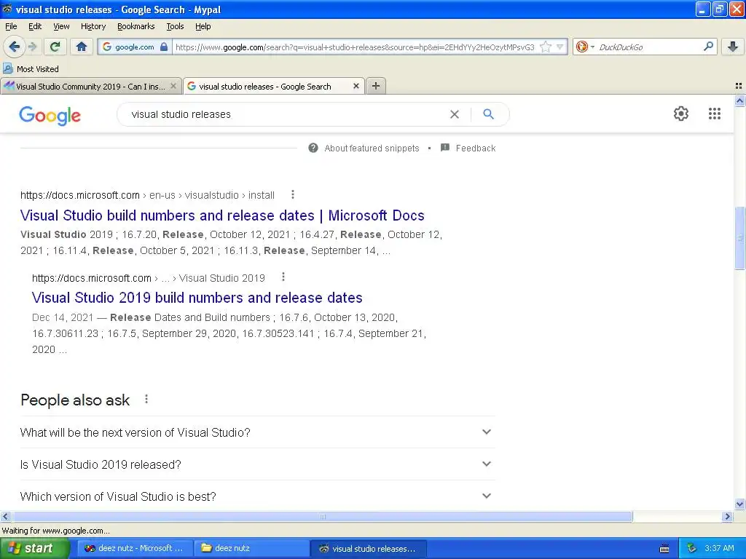Close the Visual Studio Community 2019 tab
Screen dimensions: 746x559
(173, 86)
